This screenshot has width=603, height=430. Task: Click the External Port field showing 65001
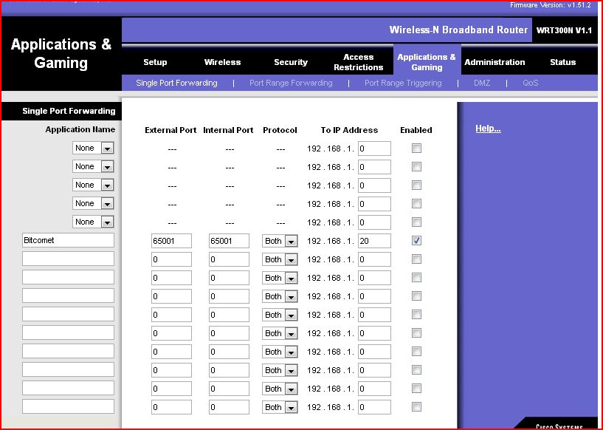(171, 241)
